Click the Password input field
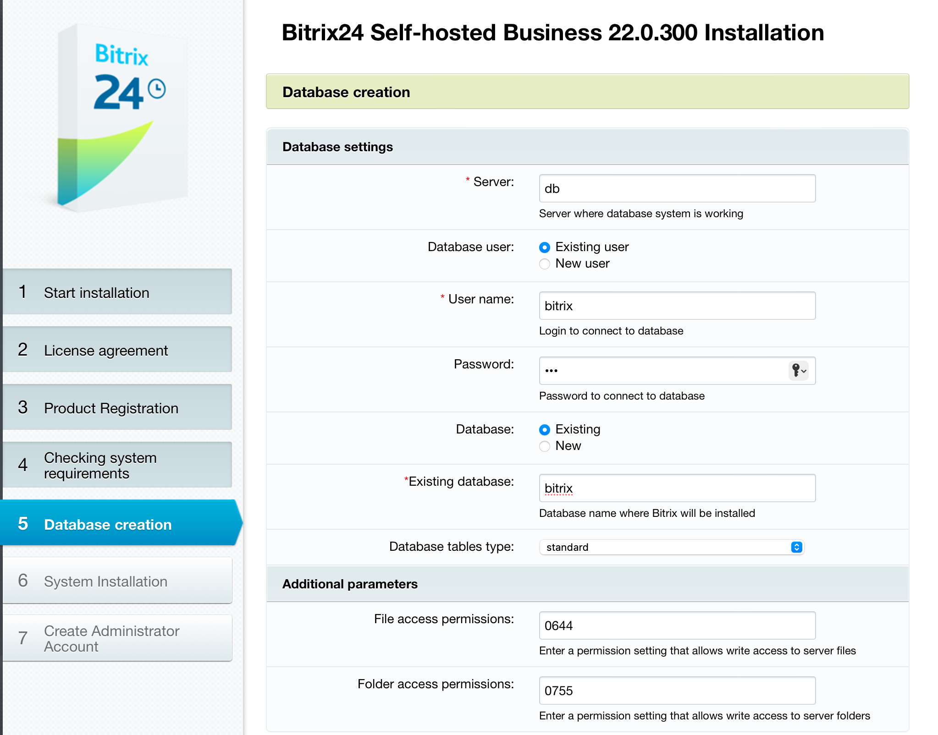Viewport: 938px width, 735px height. coord(660,371)
